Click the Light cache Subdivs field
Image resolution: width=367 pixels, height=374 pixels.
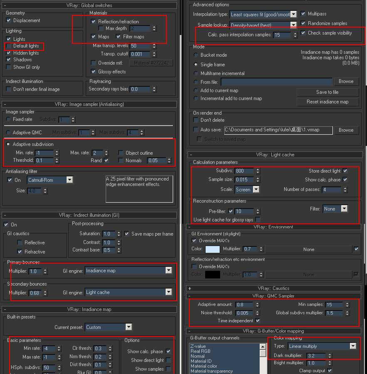244,171
